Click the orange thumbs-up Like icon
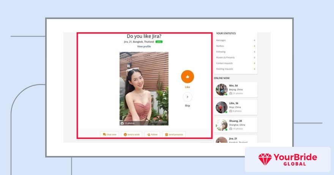 [x=187, y=76]
